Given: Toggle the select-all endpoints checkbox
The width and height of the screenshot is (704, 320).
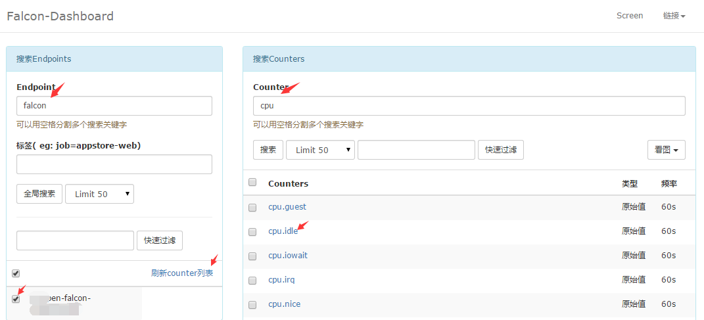Looking at the screenshot, I should (16, 273).
